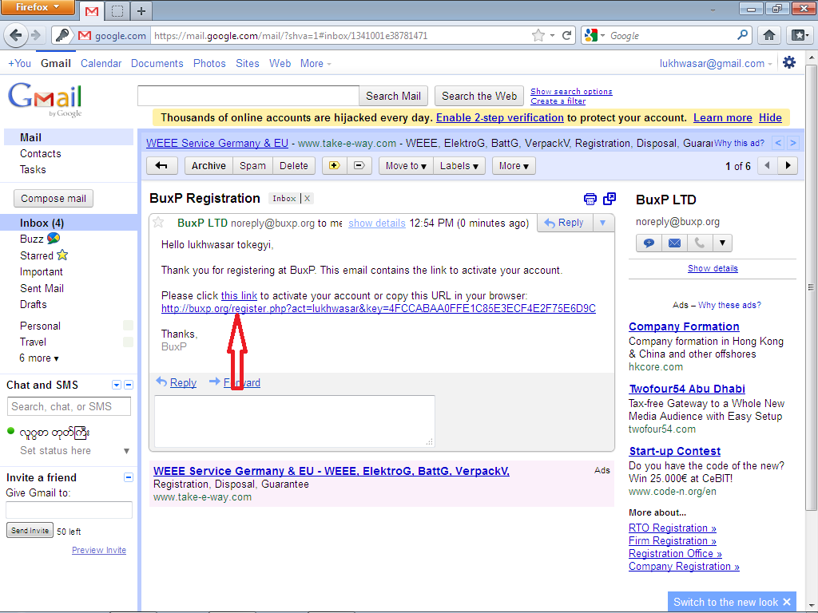This screenshot has height=613, width=818.
Task: Email BuxP LTD envelope icon
Action: pos(674,243)
